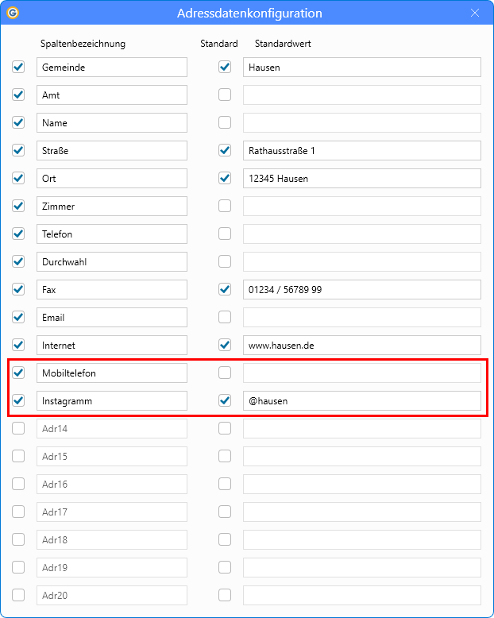Enable the Standard checkbox for Amt

[x=225, y=95]
